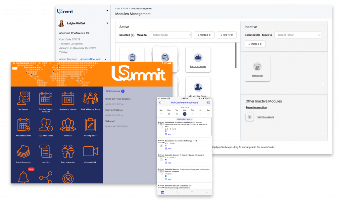Select Wednesday 20 on phone calendar
Image resolution: width=339 pixels, height=203 pixels.
(x=184, y=114)
